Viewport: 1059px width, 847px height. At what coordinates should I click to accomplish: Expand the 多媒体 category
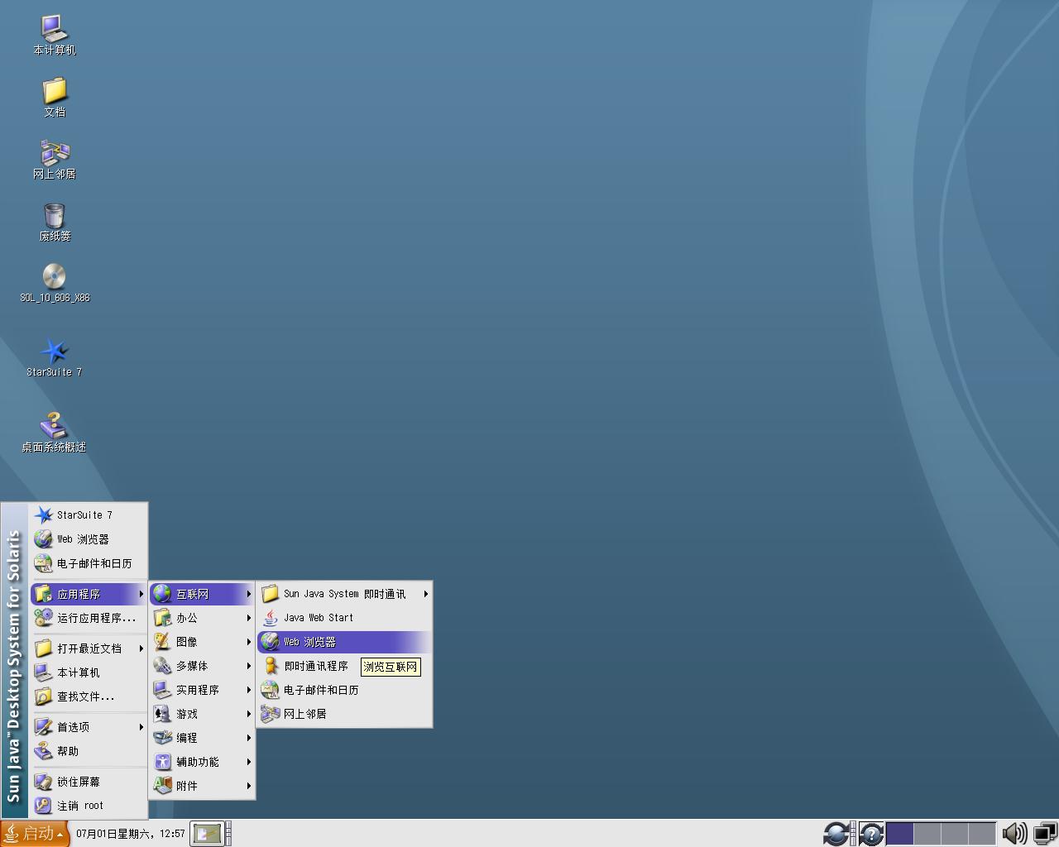(x=202, y=666)
